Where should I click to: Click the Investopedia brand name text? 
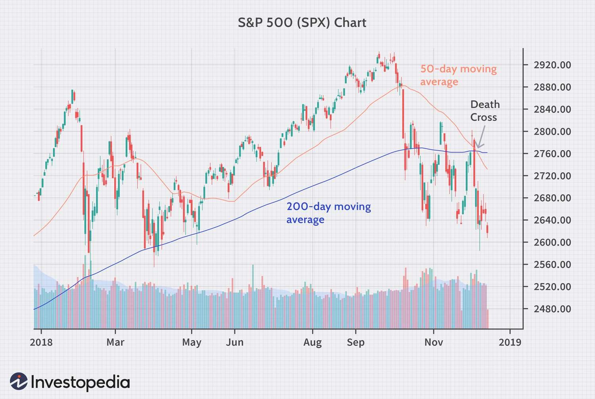pos(80,382)
